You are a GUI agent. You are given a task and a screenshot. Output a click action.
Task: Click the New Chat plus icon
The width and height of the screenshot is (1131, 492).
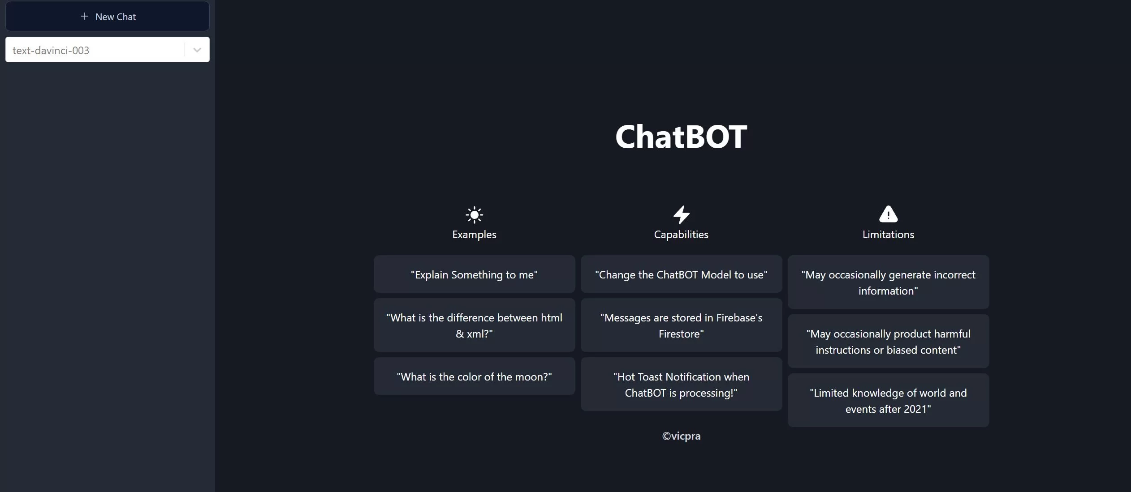[x=84, y=16]
